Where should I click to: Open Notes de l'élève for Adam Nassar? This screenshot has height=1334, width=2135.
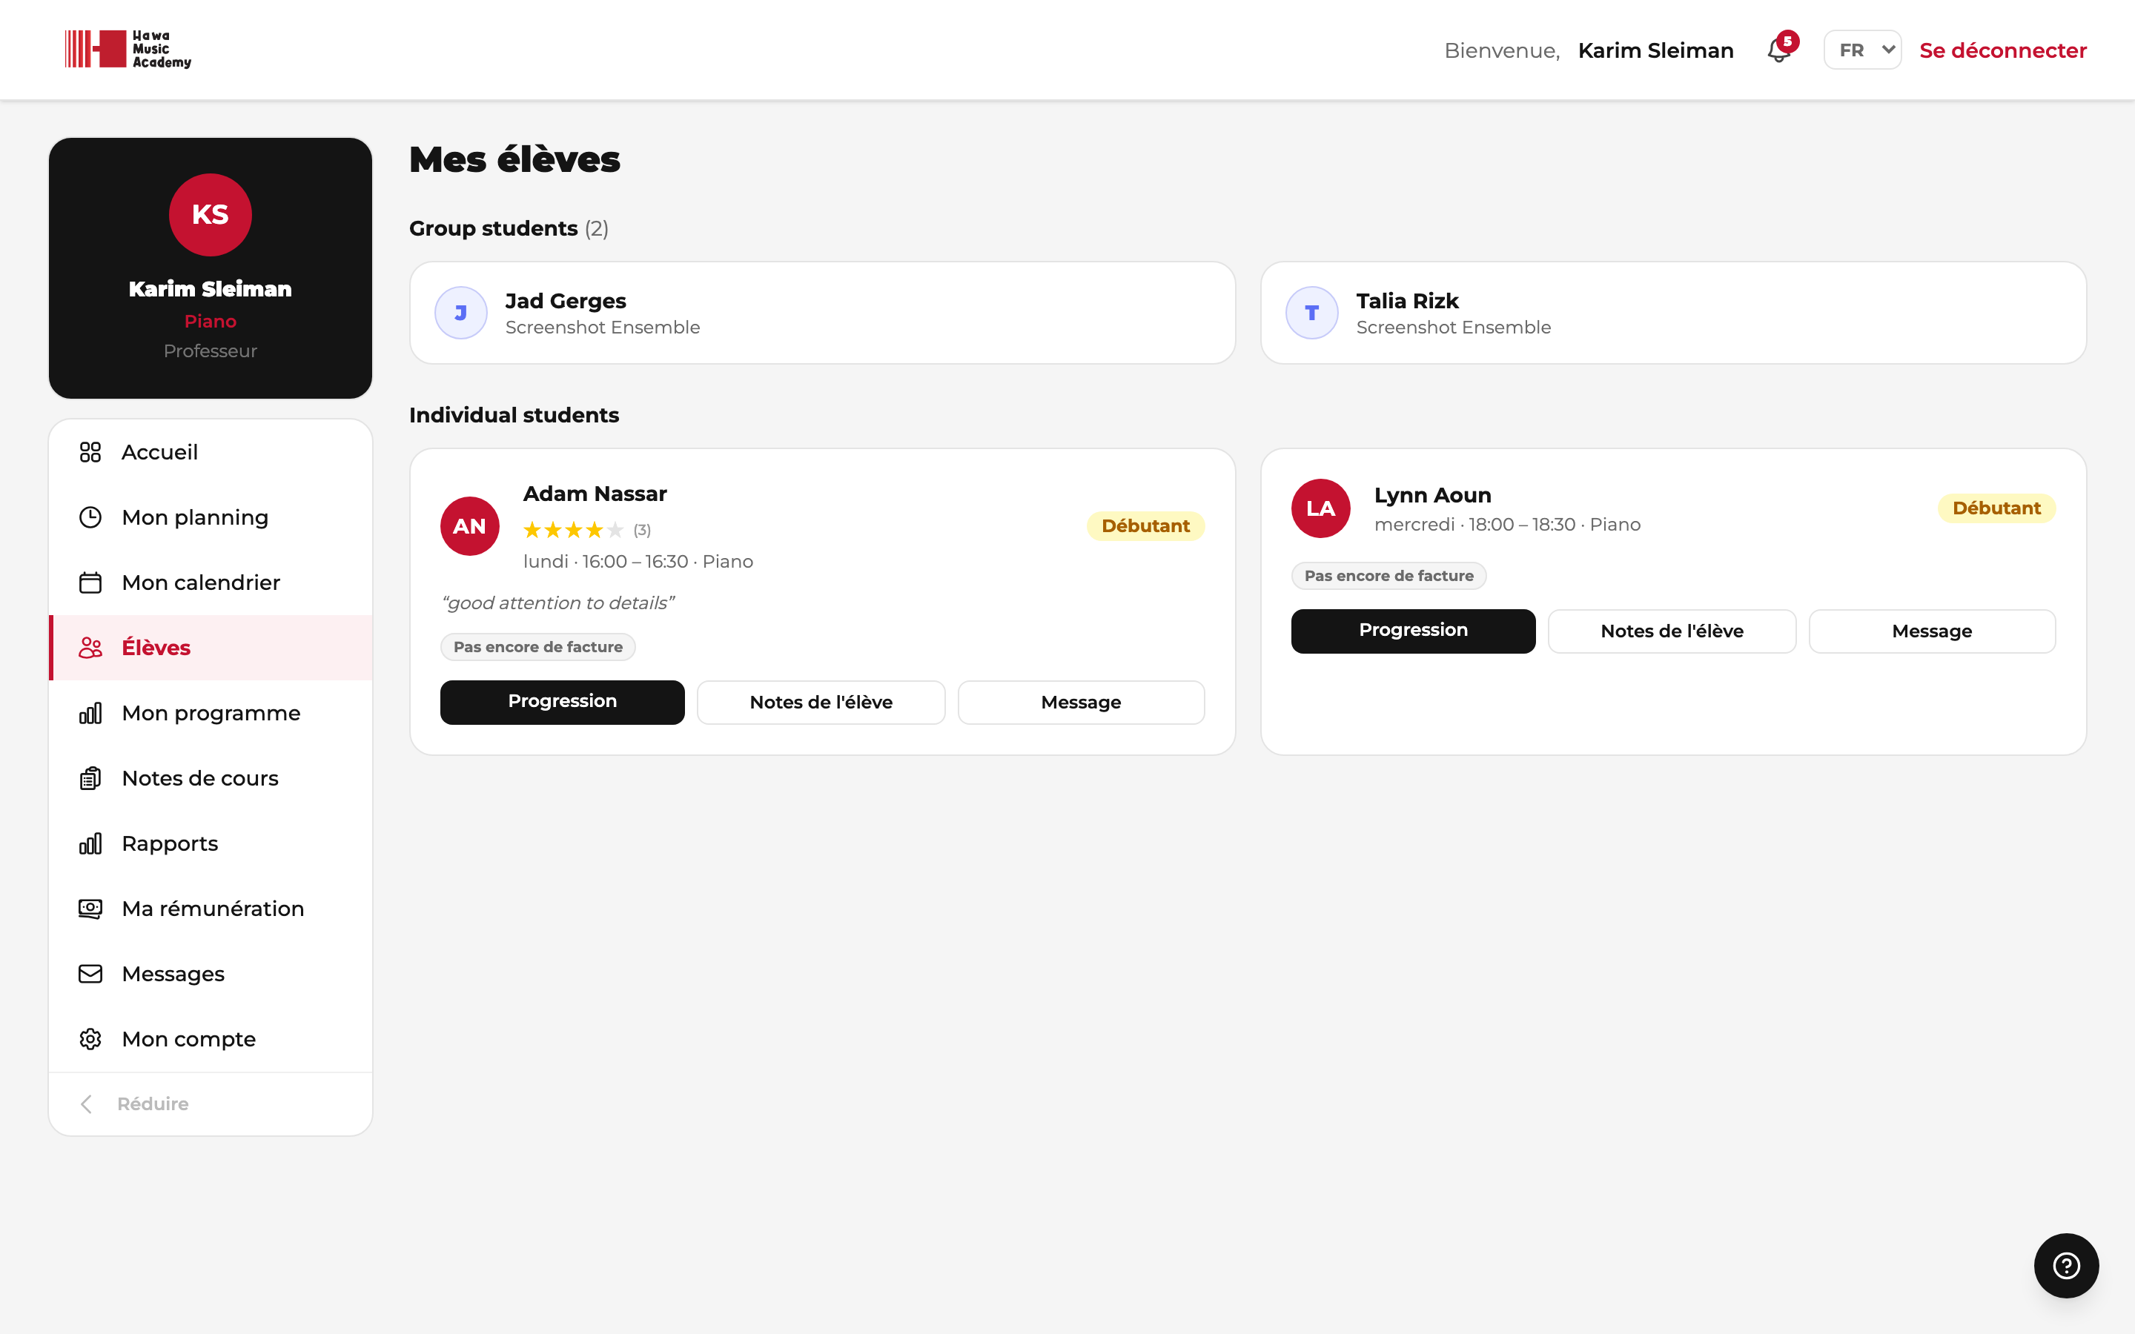click(821, 703)
